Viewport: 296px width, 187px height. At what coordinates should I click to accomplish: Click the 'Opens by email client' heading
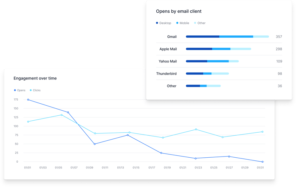[179, 11]
